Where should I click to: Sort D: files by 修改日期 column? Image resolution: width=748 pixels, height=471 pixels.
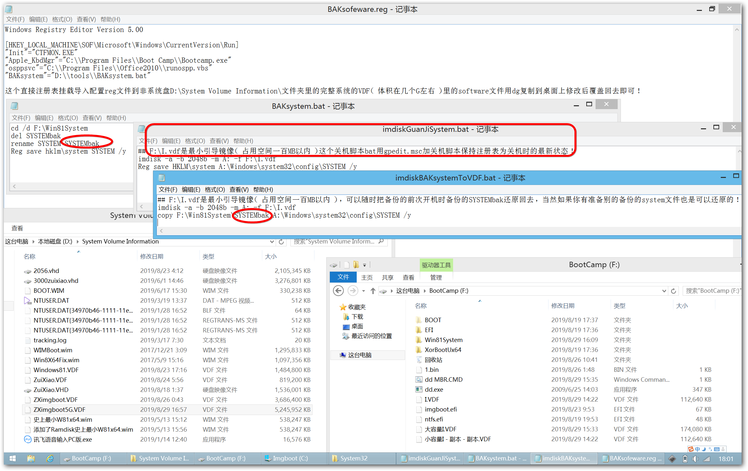coord(152,257)
